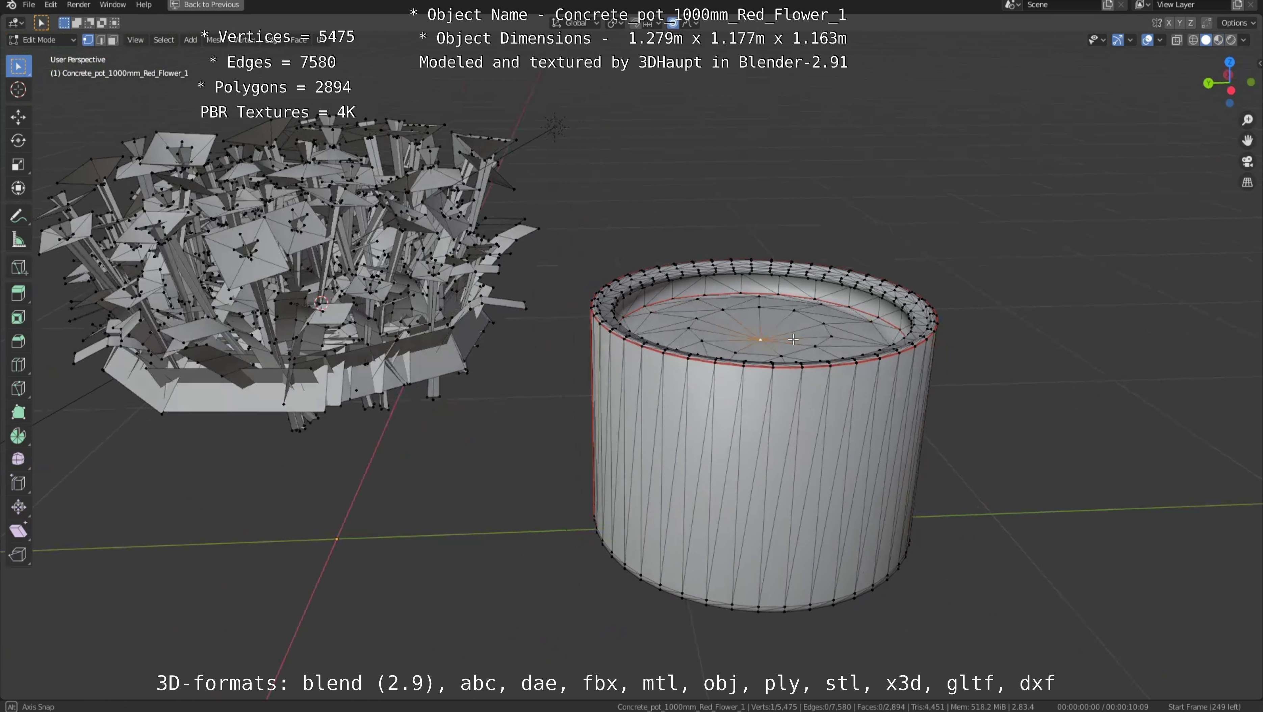Click the Blender logo menu

[12, 5]
